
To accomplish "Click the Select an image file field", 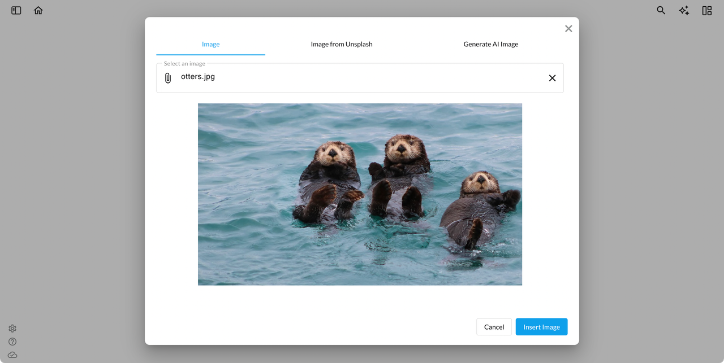I will [x=360, y=78].
